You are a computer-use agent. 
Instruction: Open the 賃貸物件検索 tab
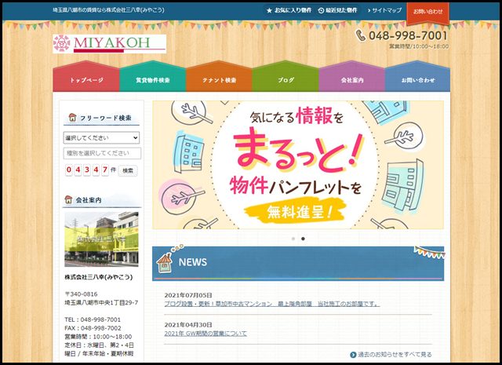point(153,77)
